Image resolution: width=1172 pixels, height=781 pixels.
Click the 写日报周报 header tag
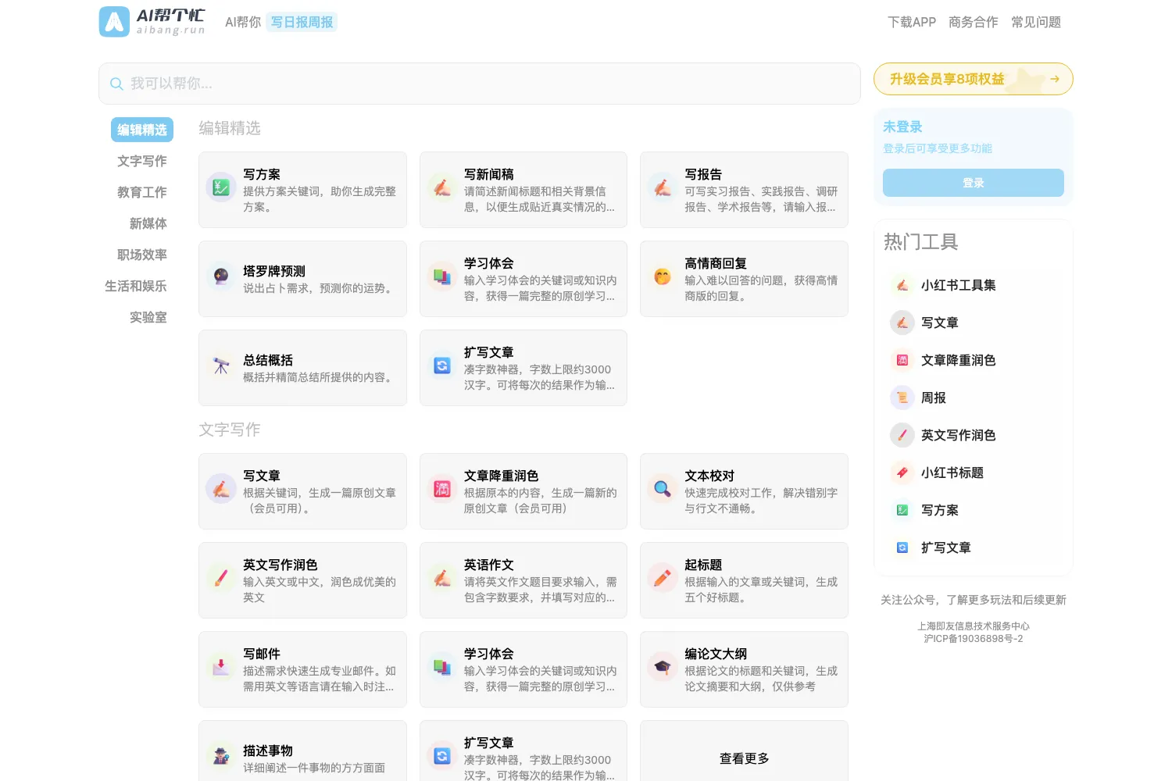pos(302,22)
